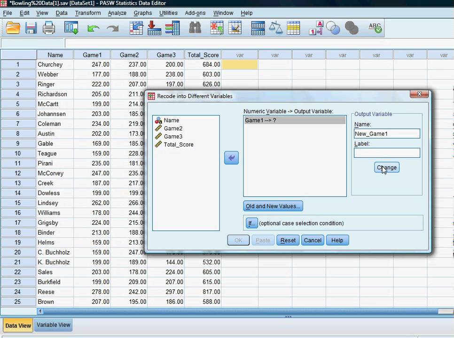Insert variable toolbar icon

coord(235,28)
